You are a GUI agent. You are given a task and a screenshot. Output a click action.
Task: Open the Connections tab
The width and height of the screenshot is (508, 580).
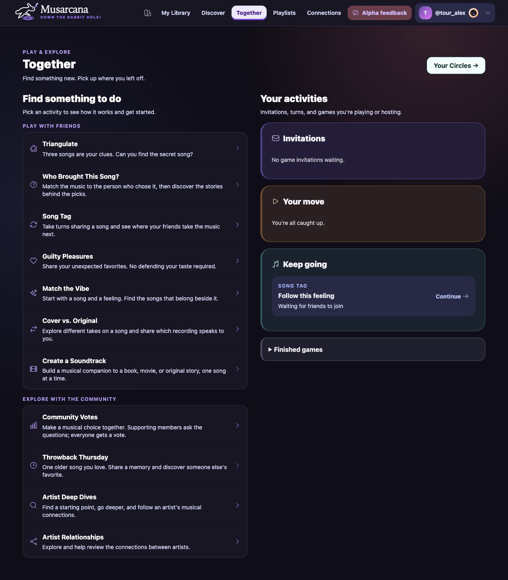[x=324, y=13]
